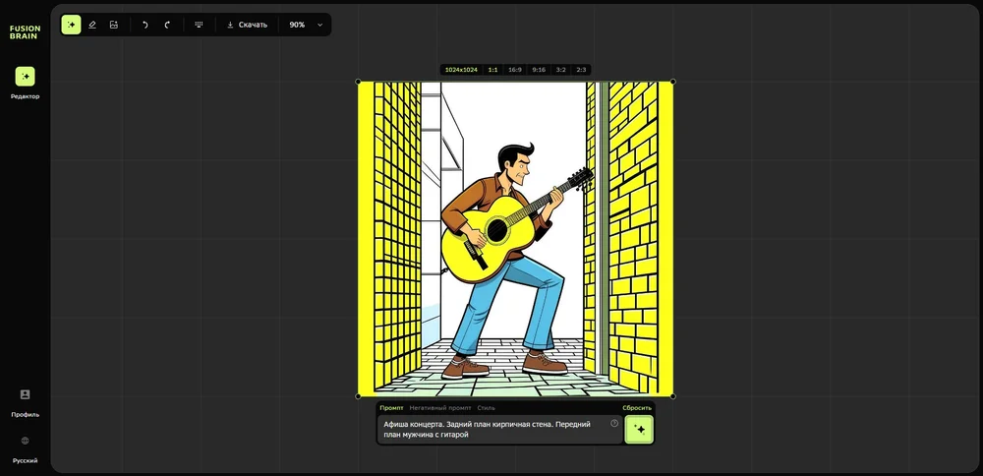The height and width of the screenshot is (476, 983).
Task: Select the 16:9 aspect ratio
Action: coord(514,70)
